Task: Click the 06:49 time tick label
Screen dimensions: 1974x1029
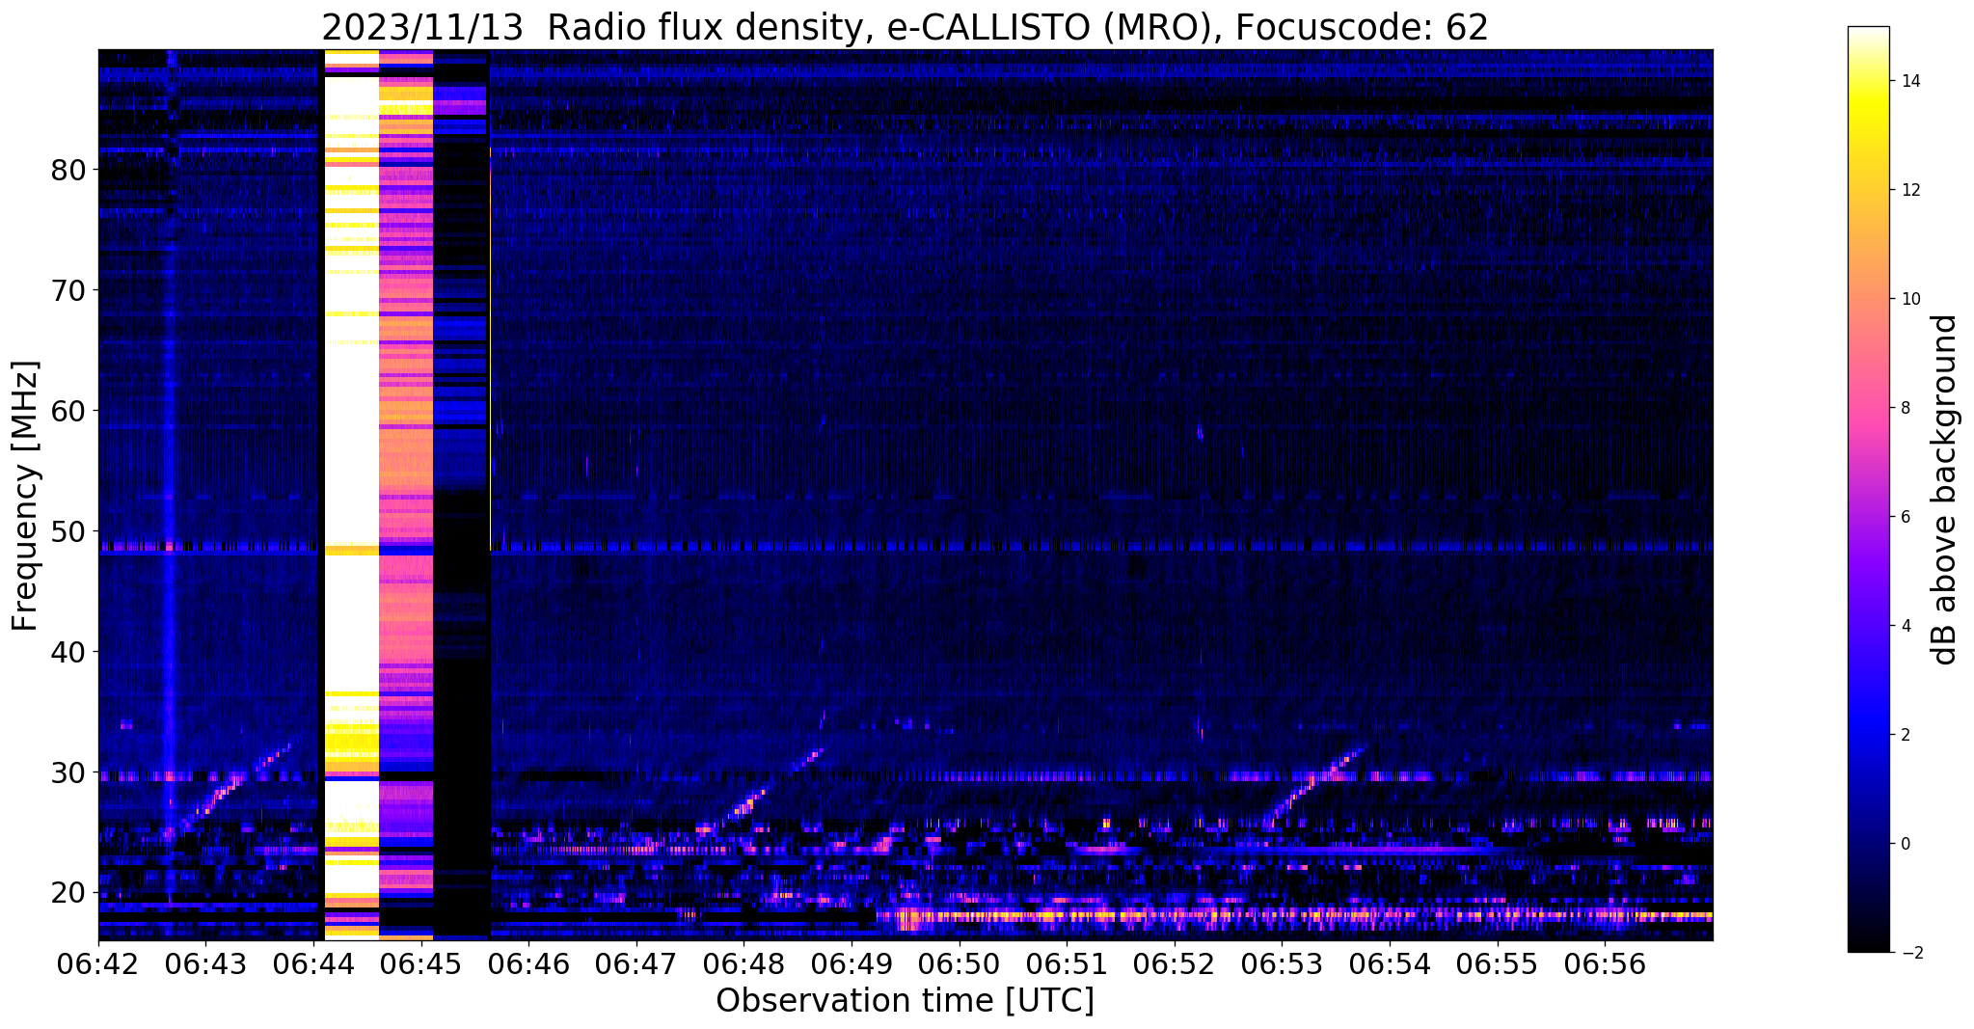Action: (x=852, y=963)
